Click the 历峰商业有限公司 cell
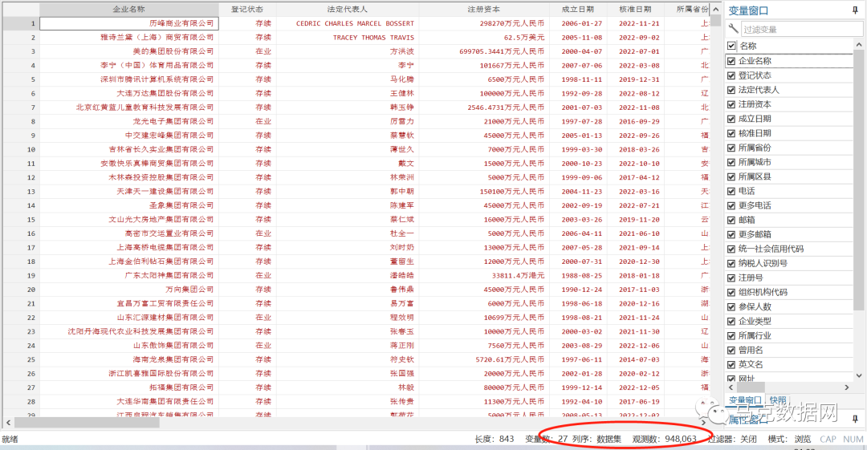 click(x=128, y=23)
